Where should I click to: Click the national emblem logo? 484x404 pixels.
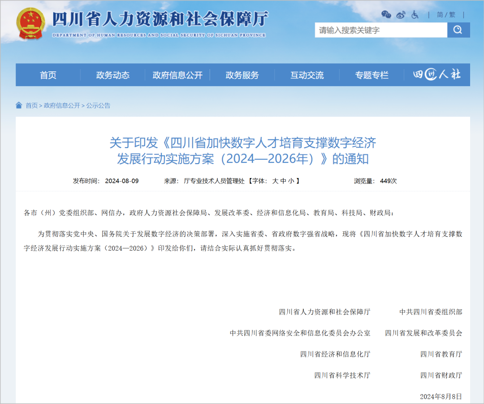[x=30, y=23]
